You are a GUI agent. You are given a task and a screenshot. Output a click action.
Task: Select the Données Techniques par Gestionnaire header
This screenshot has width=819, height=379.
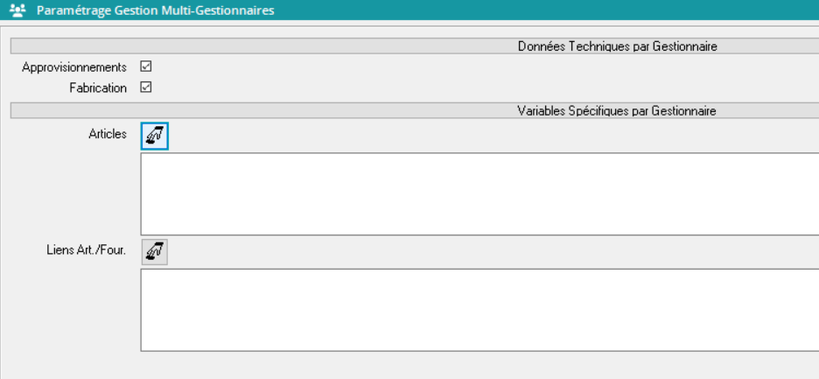[x=617, y=46]
